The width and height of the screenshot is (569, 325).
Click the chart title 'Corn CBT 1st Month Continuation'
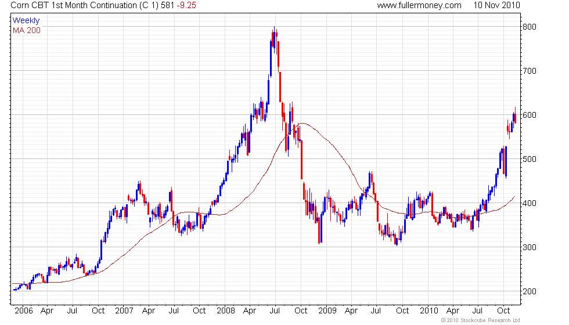pyautogui.click(x=74, y=5)
